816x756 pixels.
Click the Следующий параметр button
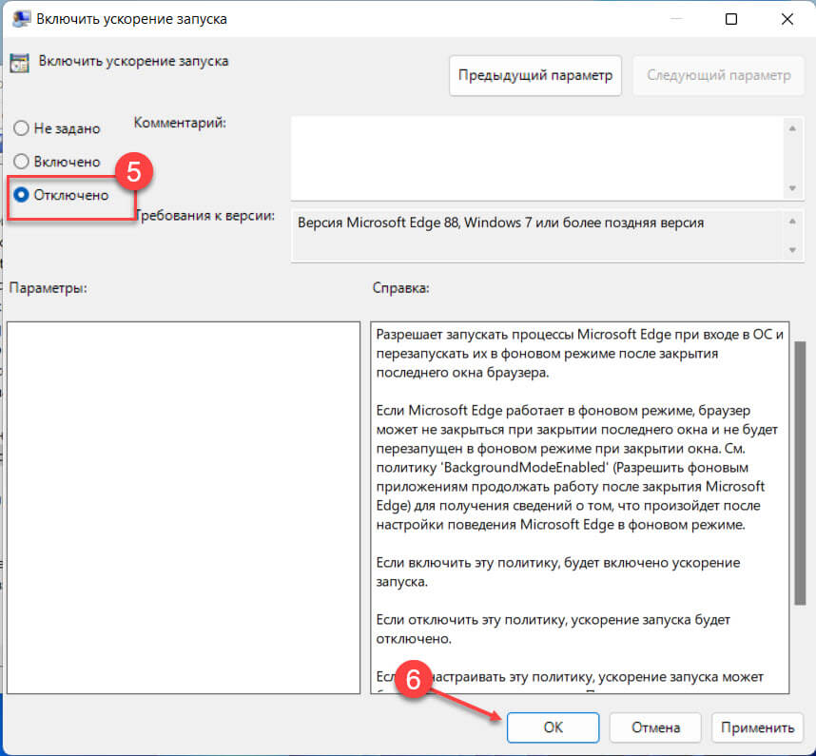718,75
